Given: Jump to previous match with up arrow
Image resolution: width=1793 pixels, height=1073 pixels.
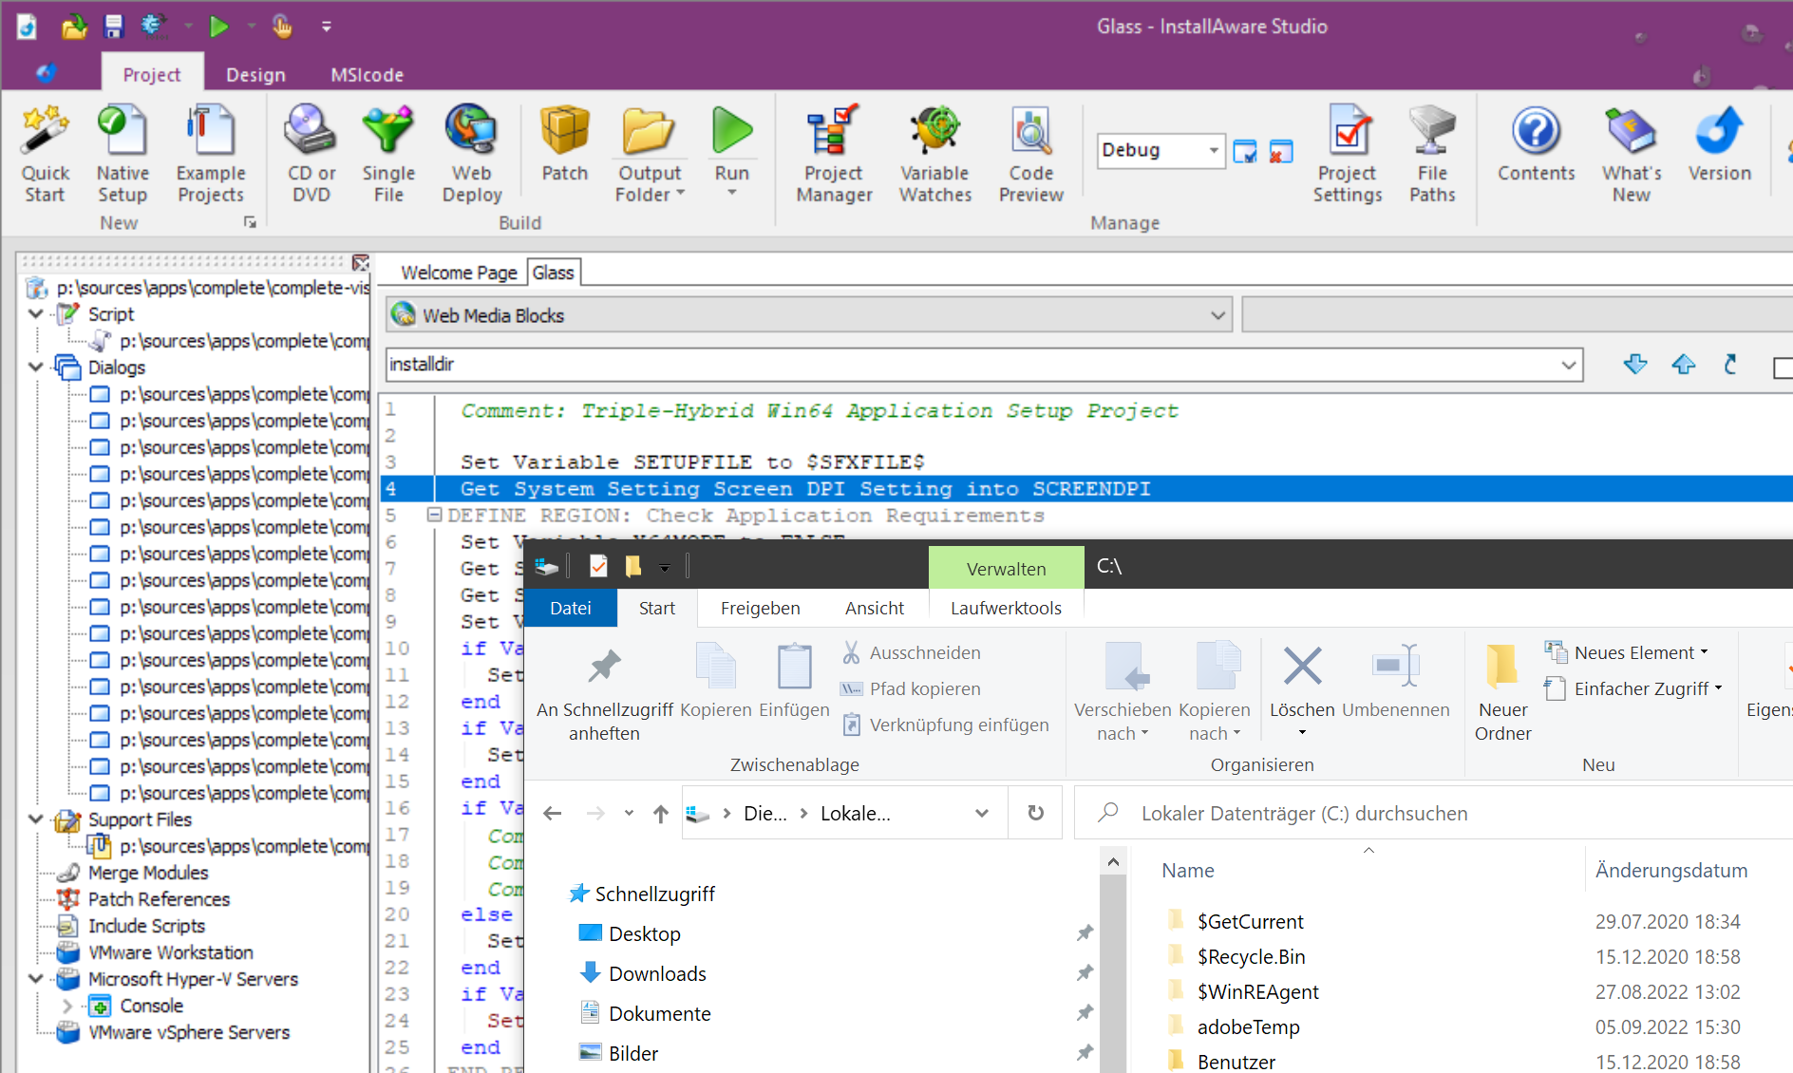Looking at the screenshot, I should click(1684, 364).
